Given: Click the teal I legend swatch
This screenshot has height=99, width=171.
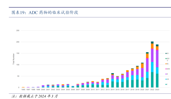Looking at the screenshot, I should (x=166, y=84).
